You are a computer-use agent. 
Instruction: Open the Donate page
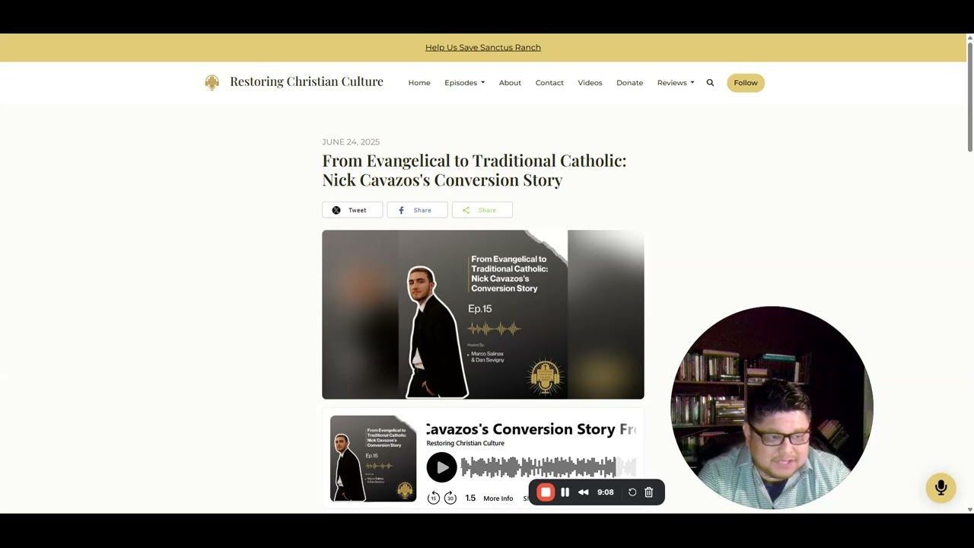pyautogui.click(x=629, y=83)
